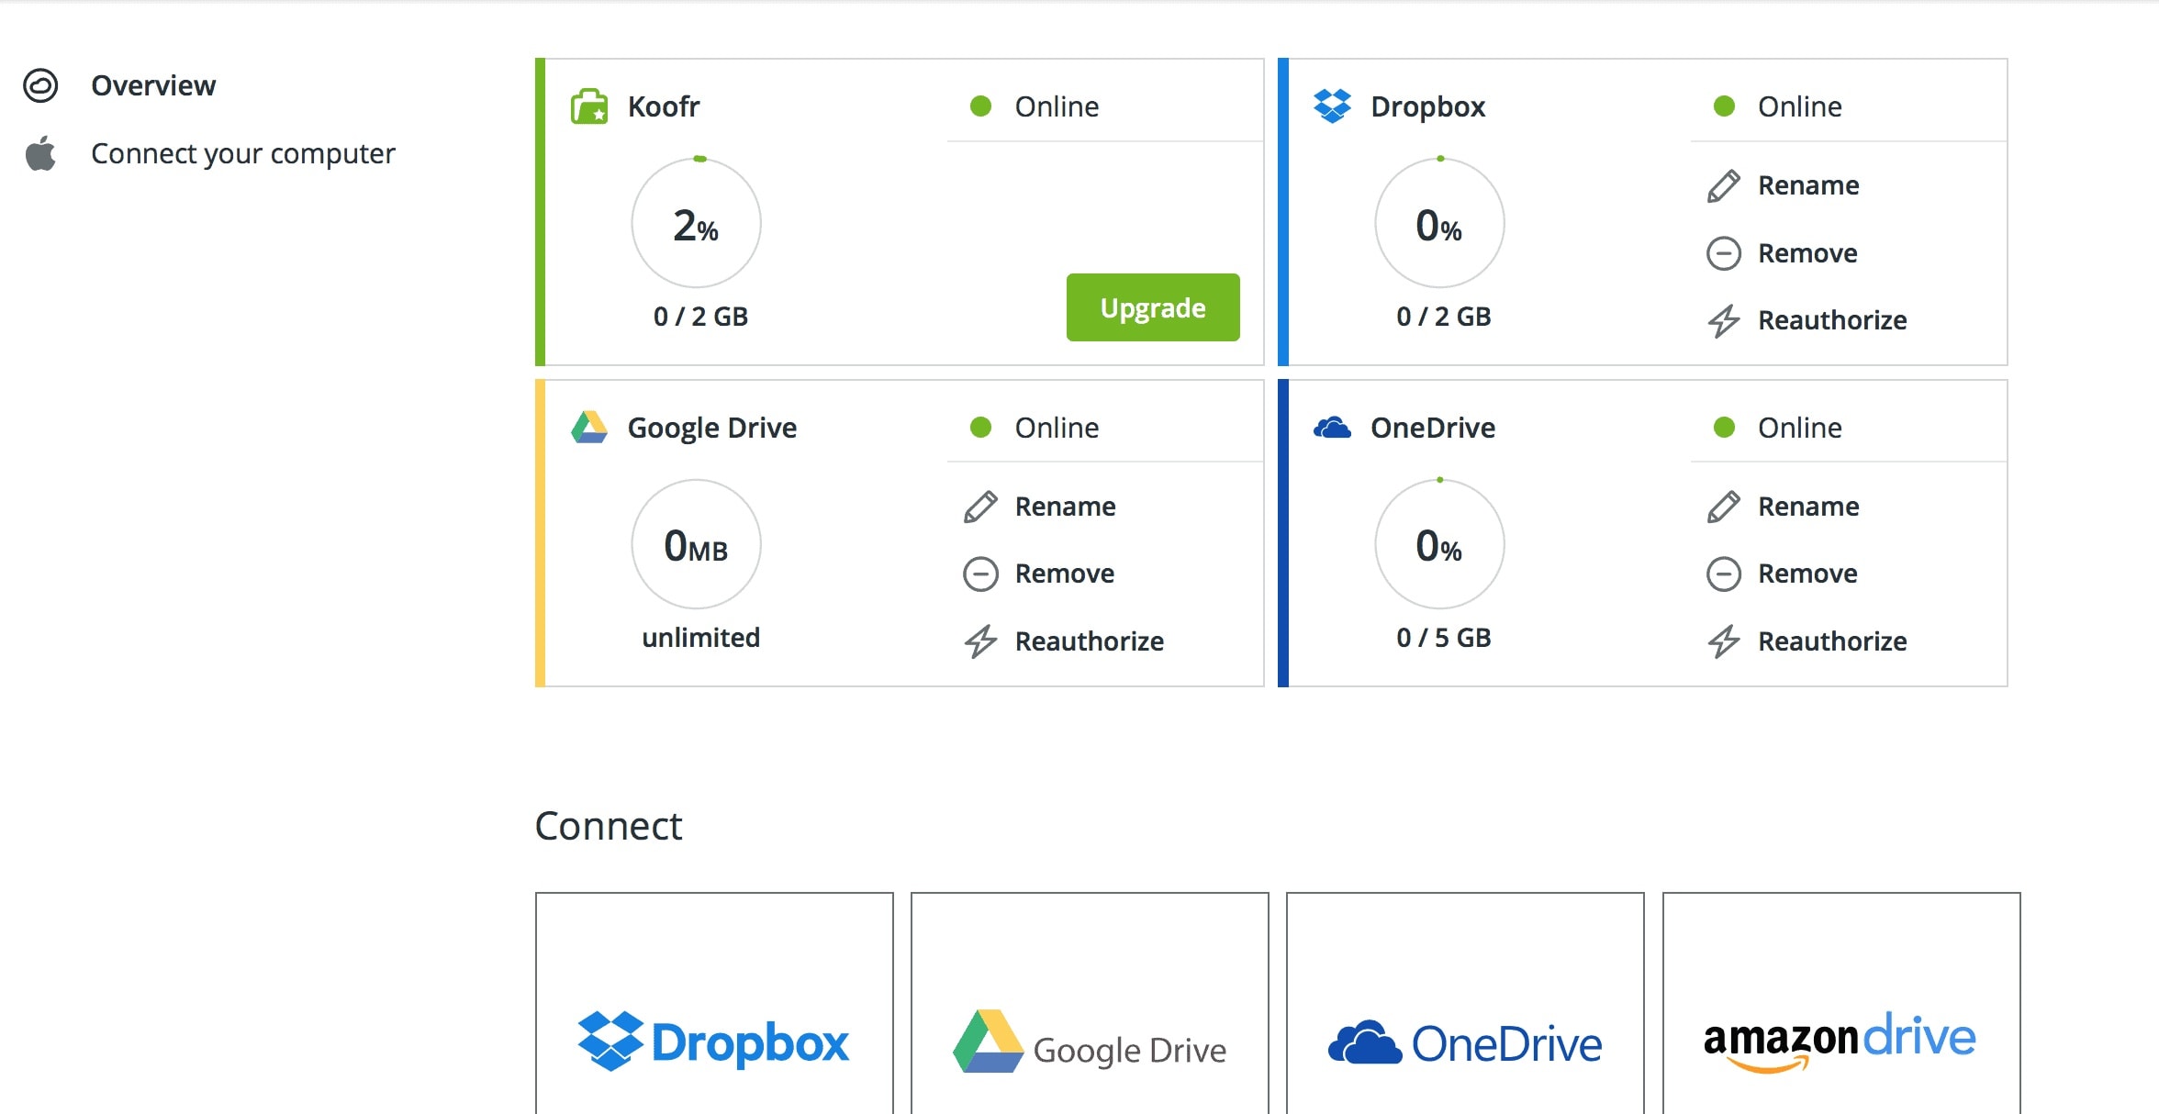
Task: Click the OneDrive 0% usage circle
Action: (1439, 544)
